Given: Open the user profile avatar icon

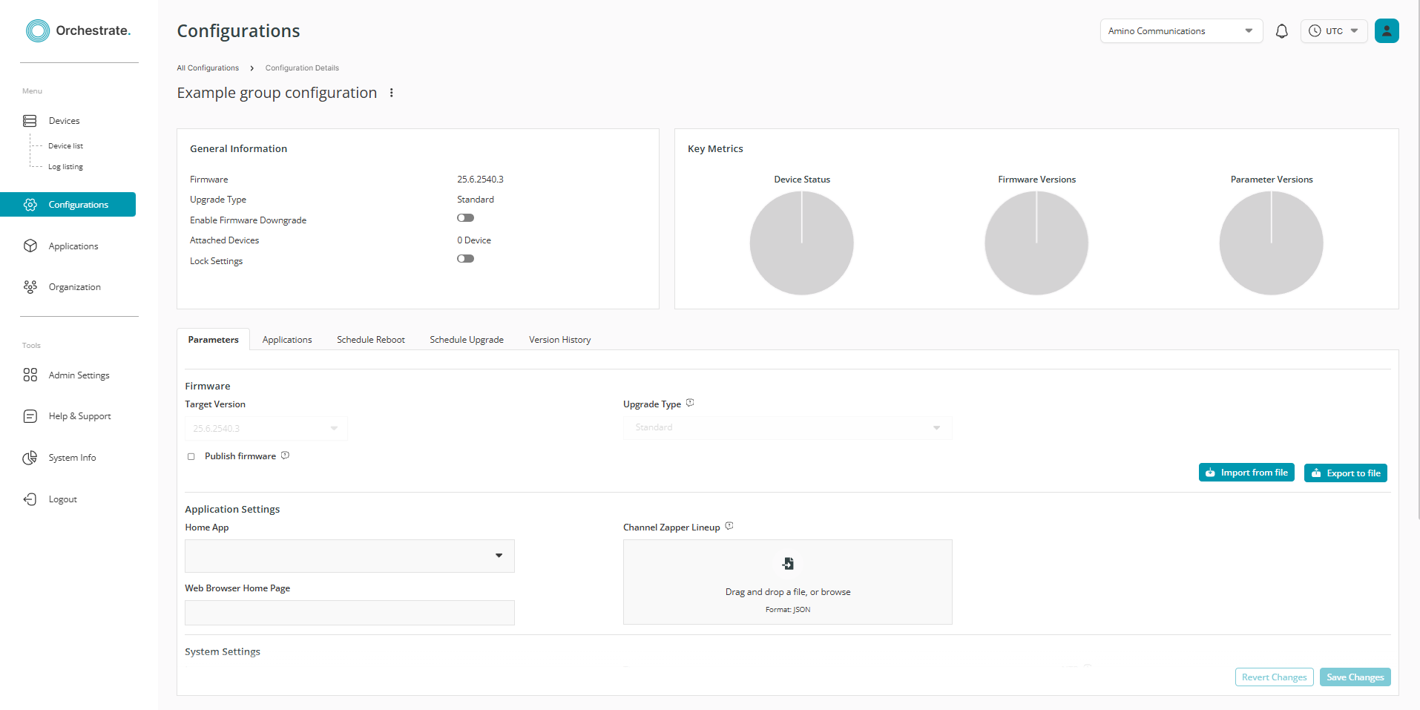Looking at the screenshot, I should pos(1386,31).
